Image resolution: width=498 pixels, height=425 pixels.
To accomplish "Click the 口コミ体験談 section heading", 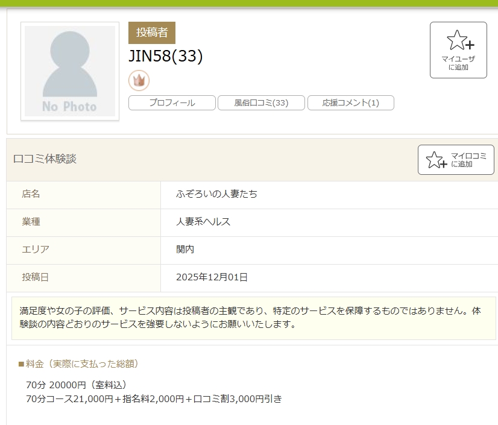I will point(45,159).
